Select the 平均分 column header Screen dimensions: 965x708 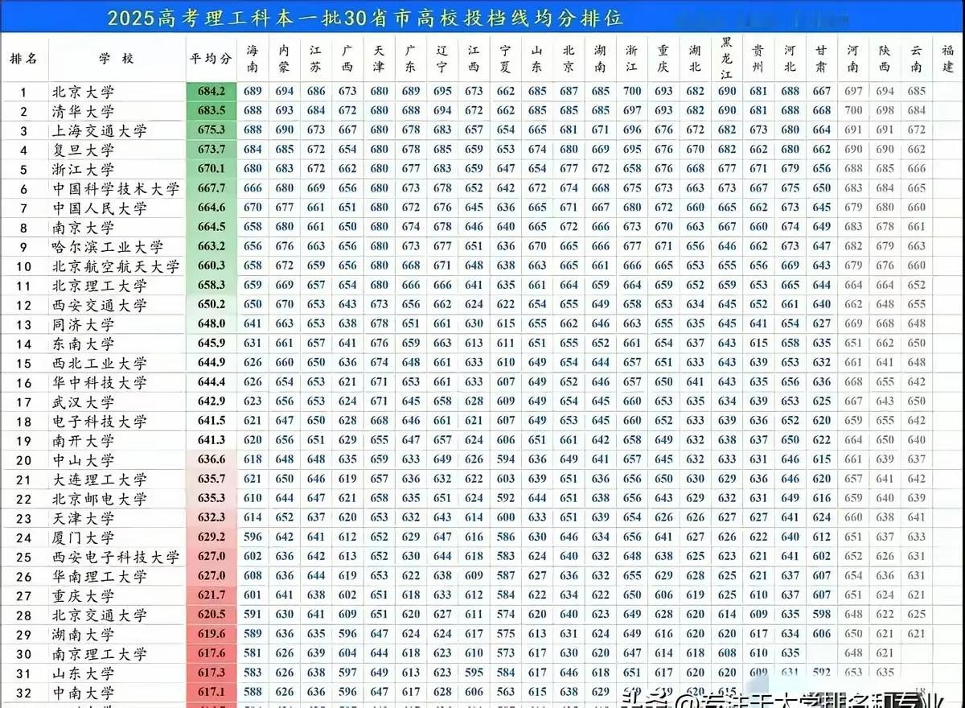211,59
